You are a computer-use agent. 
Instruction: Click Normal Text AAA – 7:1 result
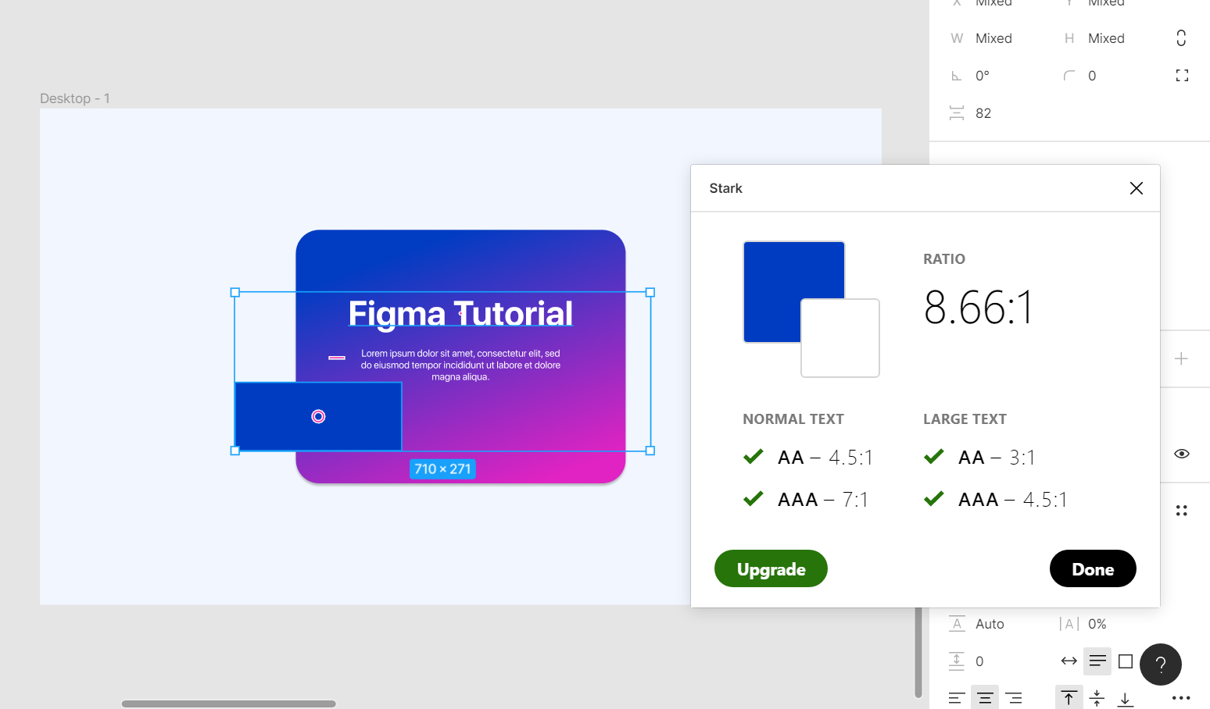(x=805, y=499)
